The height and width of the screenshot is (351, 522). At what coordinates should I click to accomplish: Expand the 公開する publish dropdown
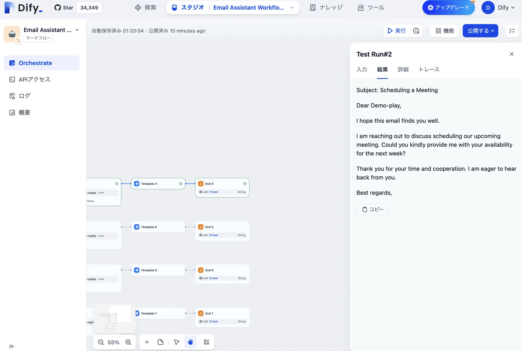click(x=480, y=31)
